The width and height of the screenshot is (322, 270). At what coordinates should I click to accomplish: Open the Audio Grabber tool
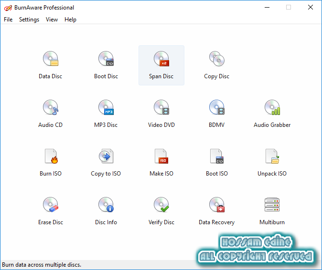[x=272, y=114]
